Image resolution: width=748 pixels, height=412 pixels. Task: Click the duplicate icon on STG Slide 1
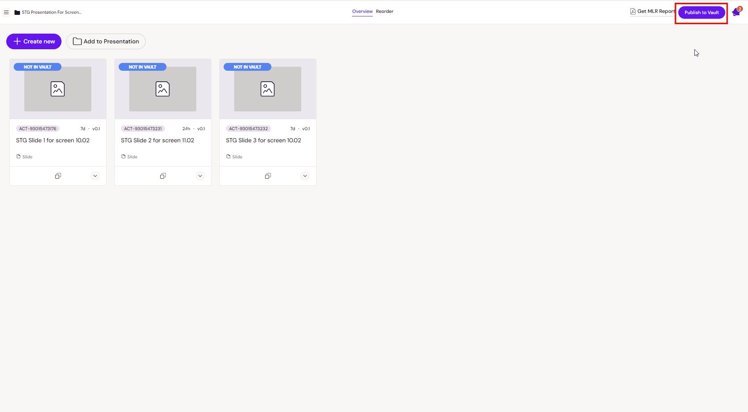pyautogui.click(x=58, y=176)
